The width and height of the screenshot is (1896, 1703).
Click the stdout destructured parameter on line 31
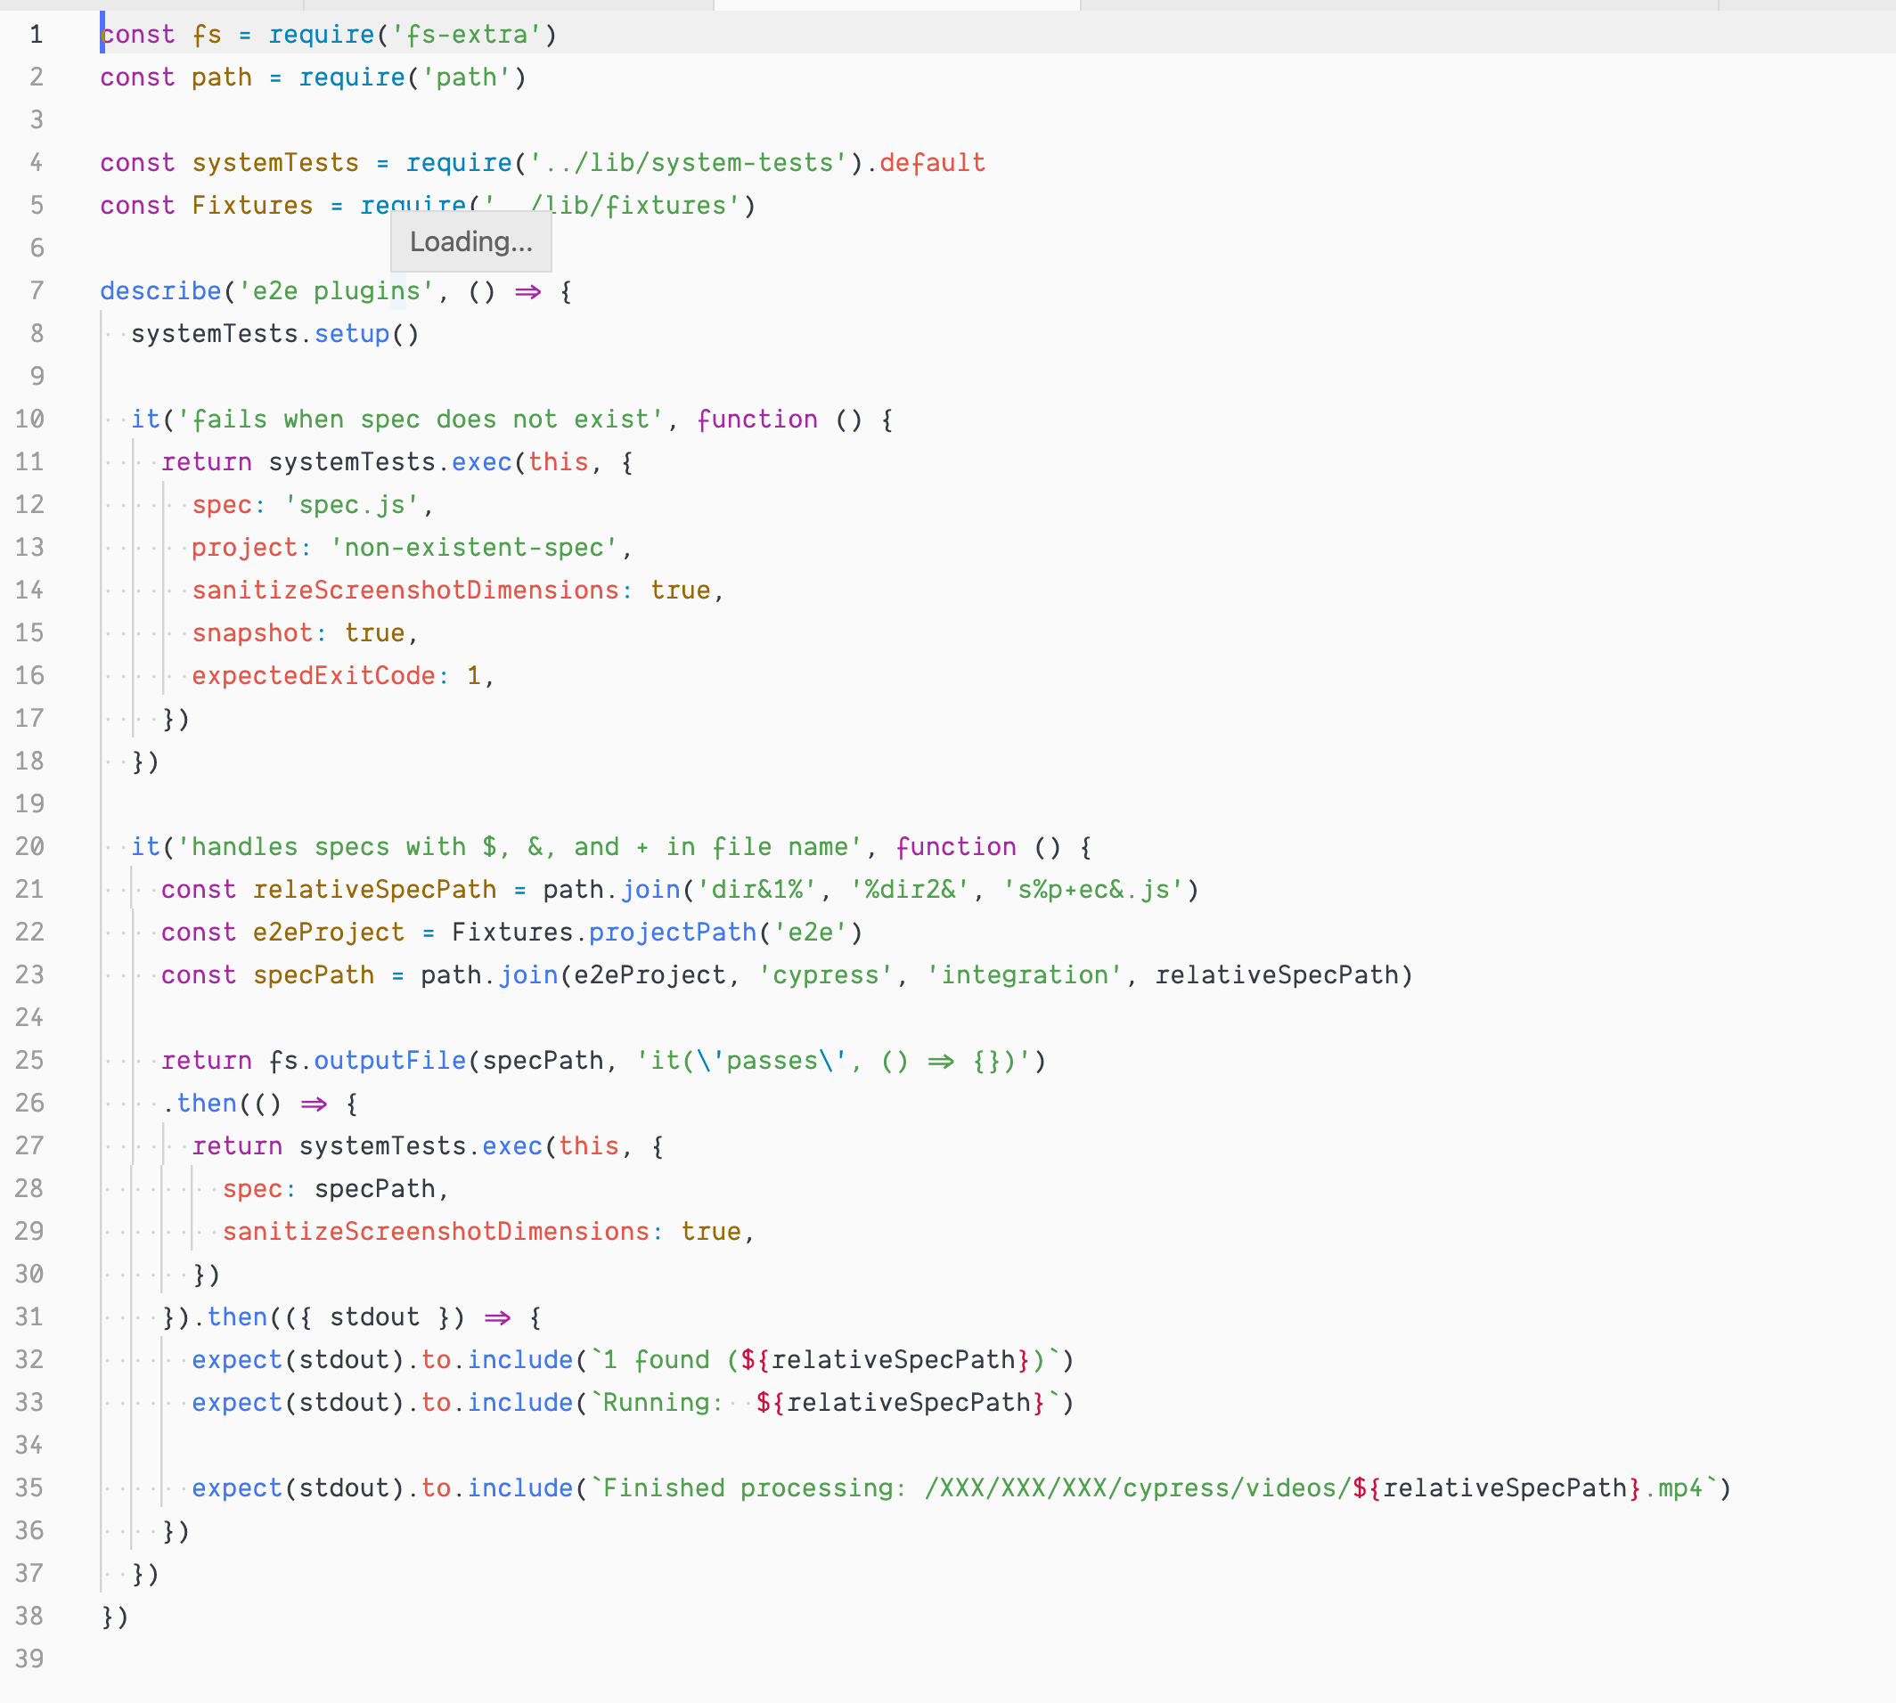pyautogui.click(x=374, y=1316)
